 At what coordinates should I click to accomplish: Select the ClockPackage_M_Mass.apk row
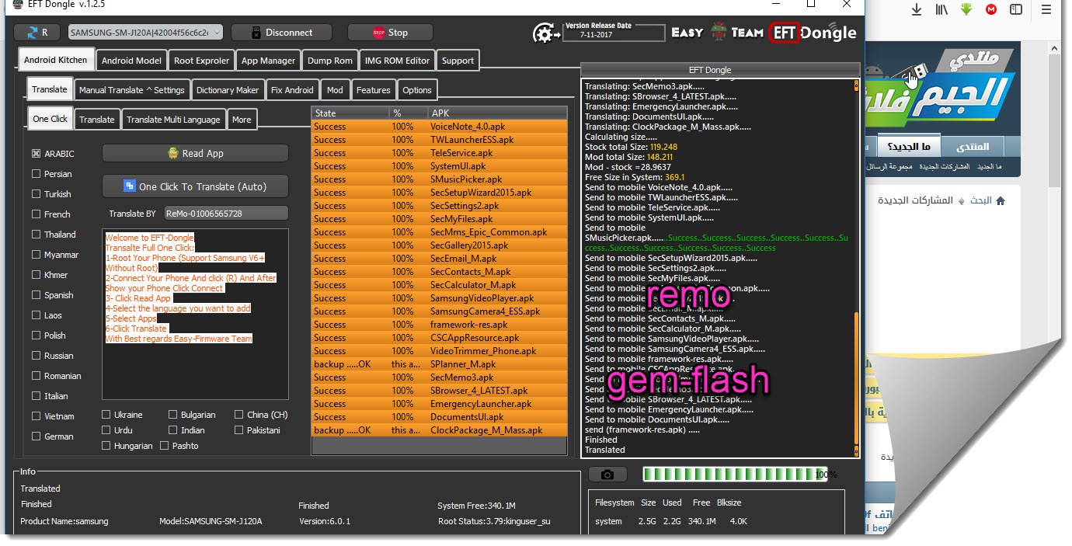(x=440, y=430)
